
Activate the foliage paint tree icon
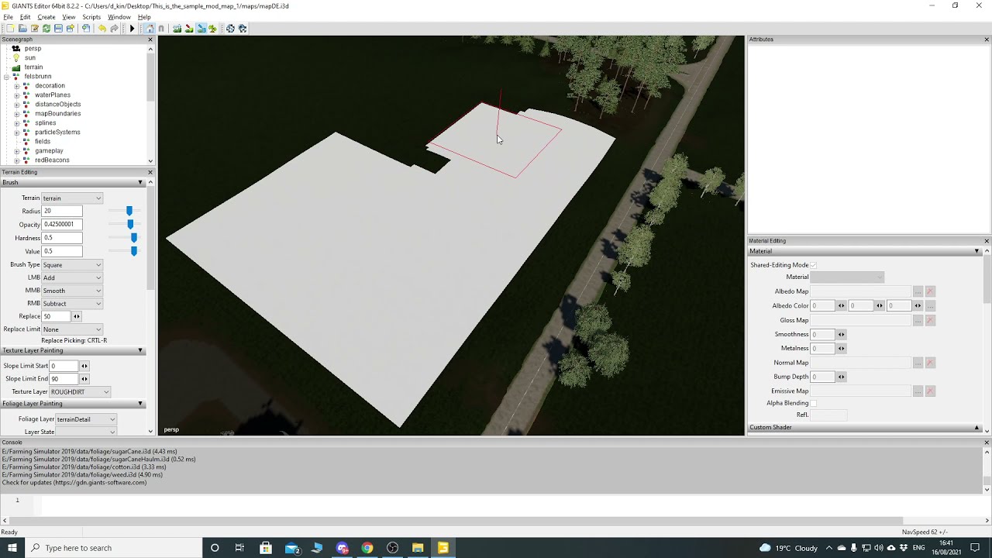212,29
